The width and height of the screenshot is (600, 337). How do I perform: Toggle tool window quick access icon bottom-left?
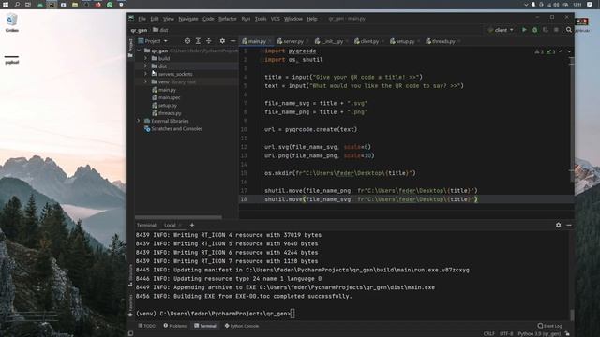(131, 333)
